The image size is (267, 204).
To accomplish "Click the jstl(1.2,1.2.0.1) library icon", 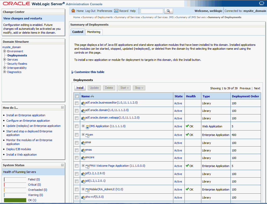I will [83, 181].
